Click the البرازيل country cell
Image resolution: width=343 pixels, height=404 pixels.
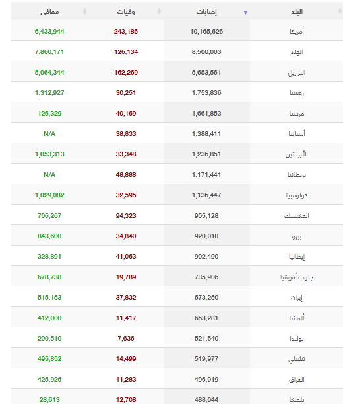[x=296, y=73]
